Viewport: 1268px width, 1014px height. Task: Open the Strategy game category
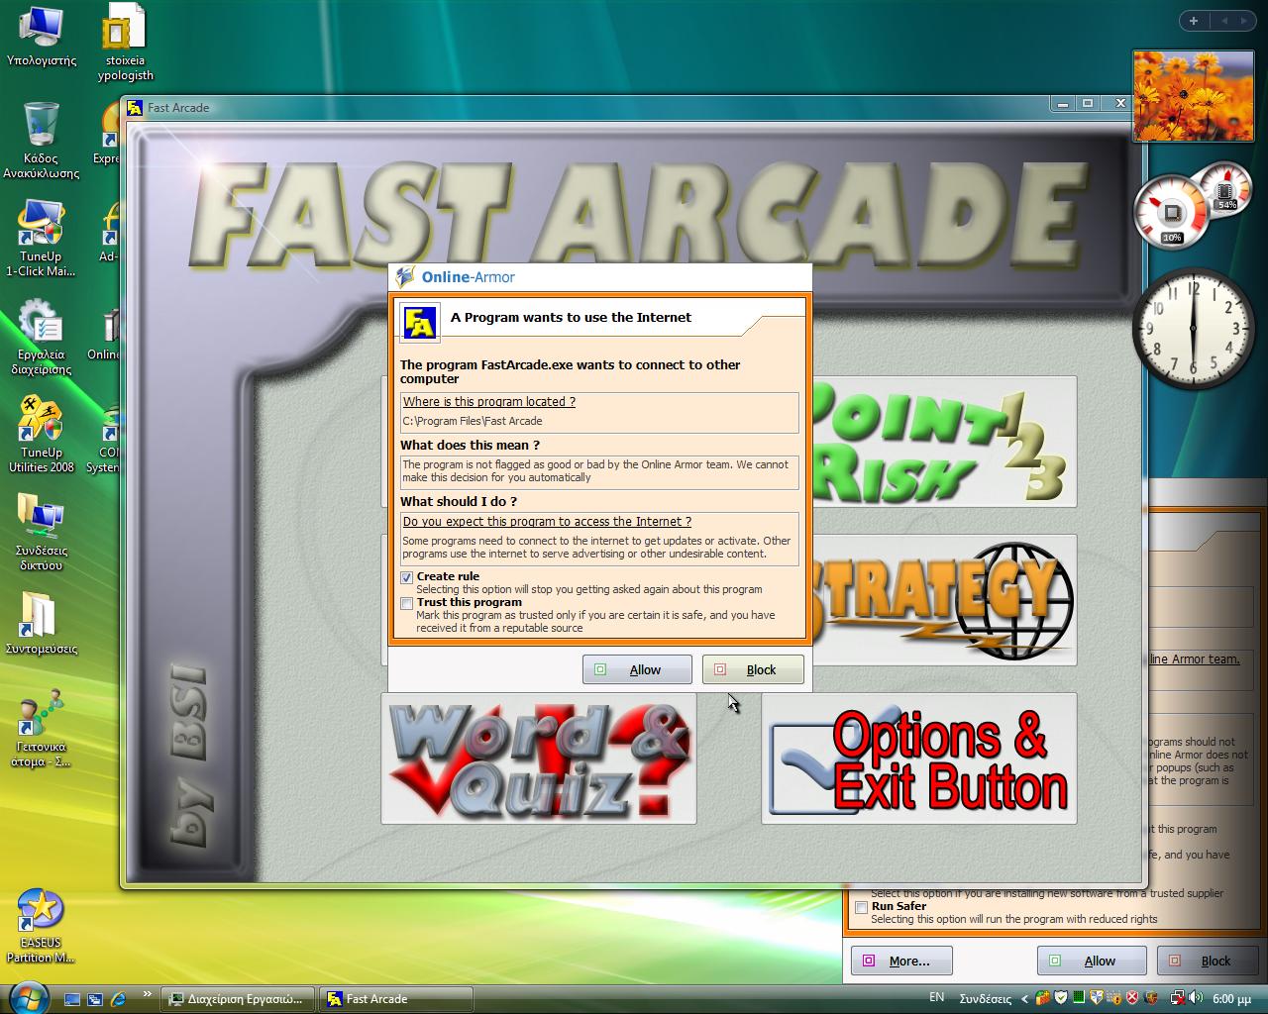click(x=943, y=600)
